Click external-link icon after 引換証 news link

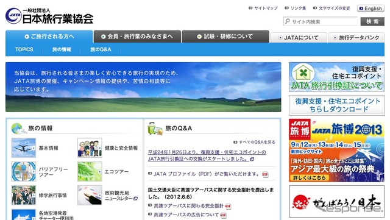252,159
